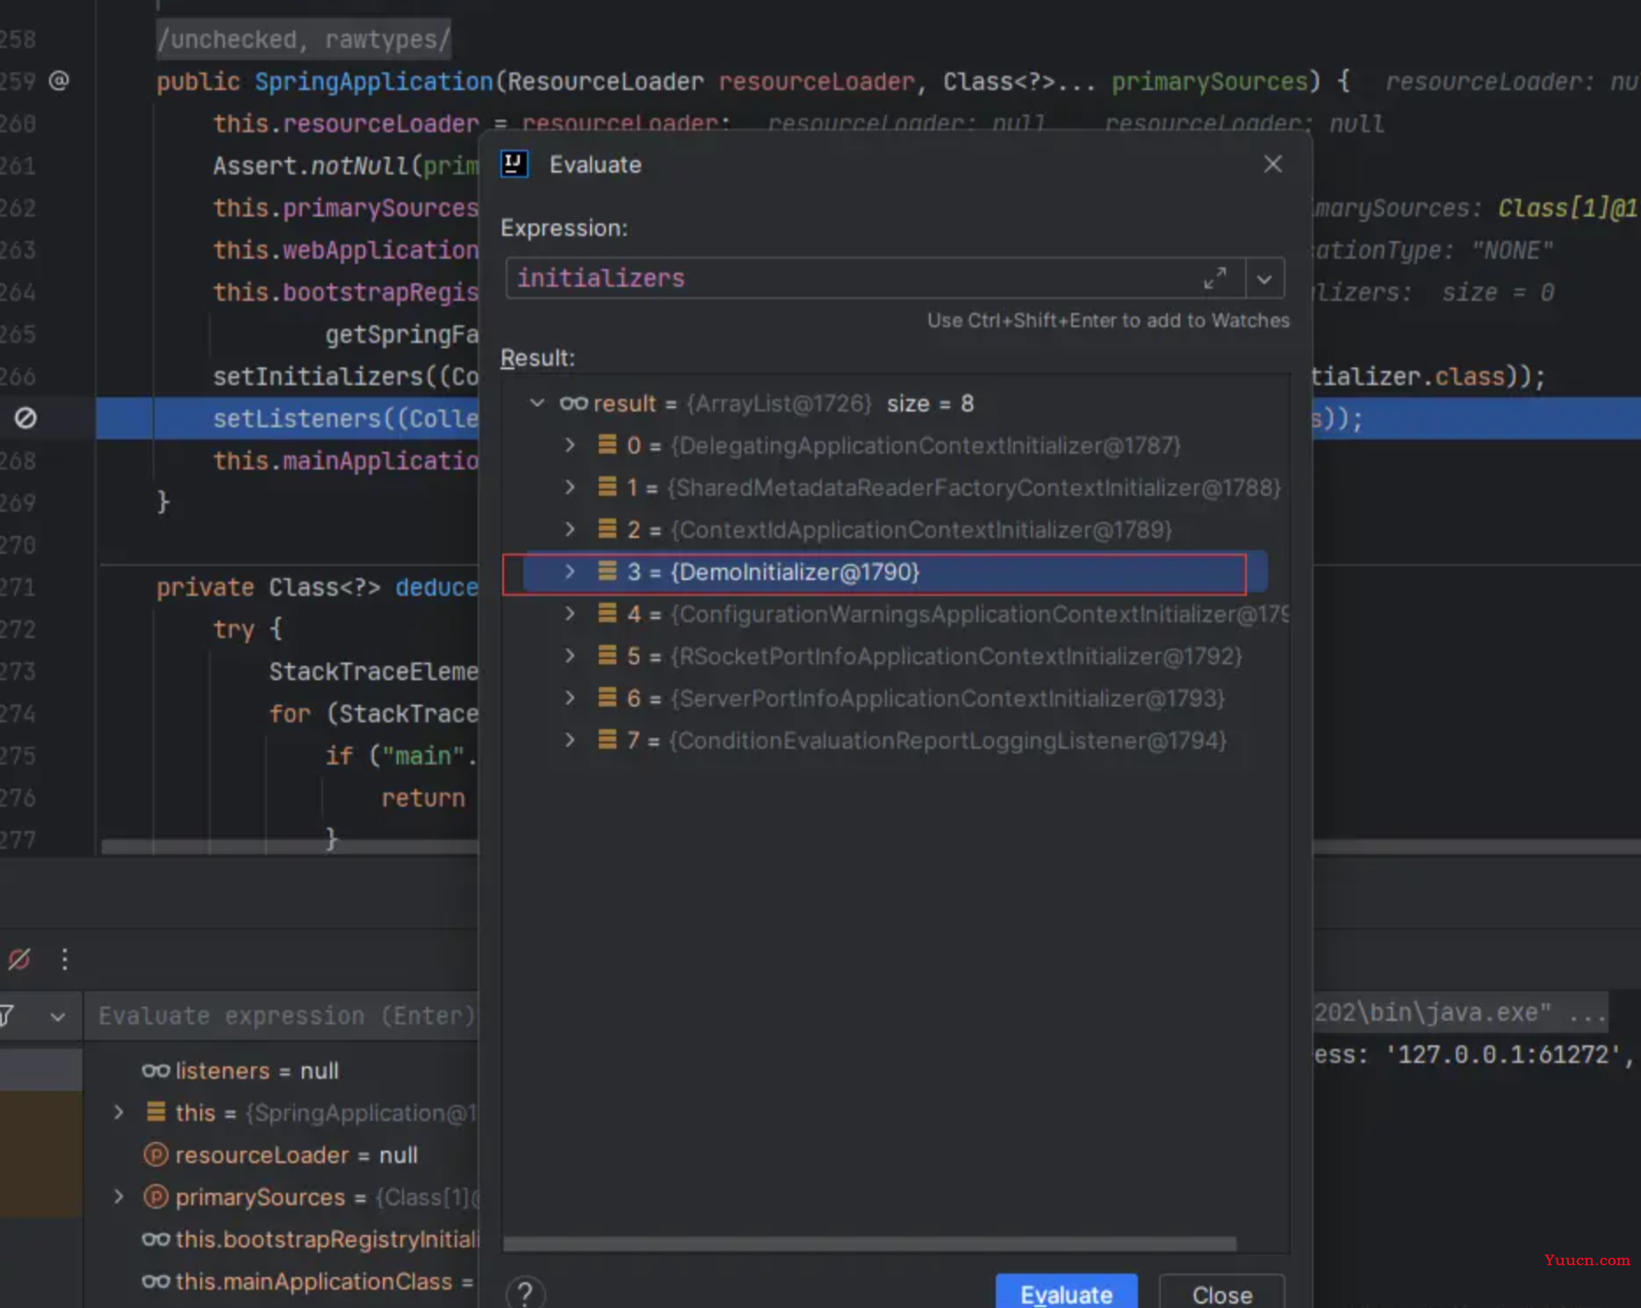Click the Evaluate button
This screenshot has height=1308, width=1641.
[1066, 1293]
